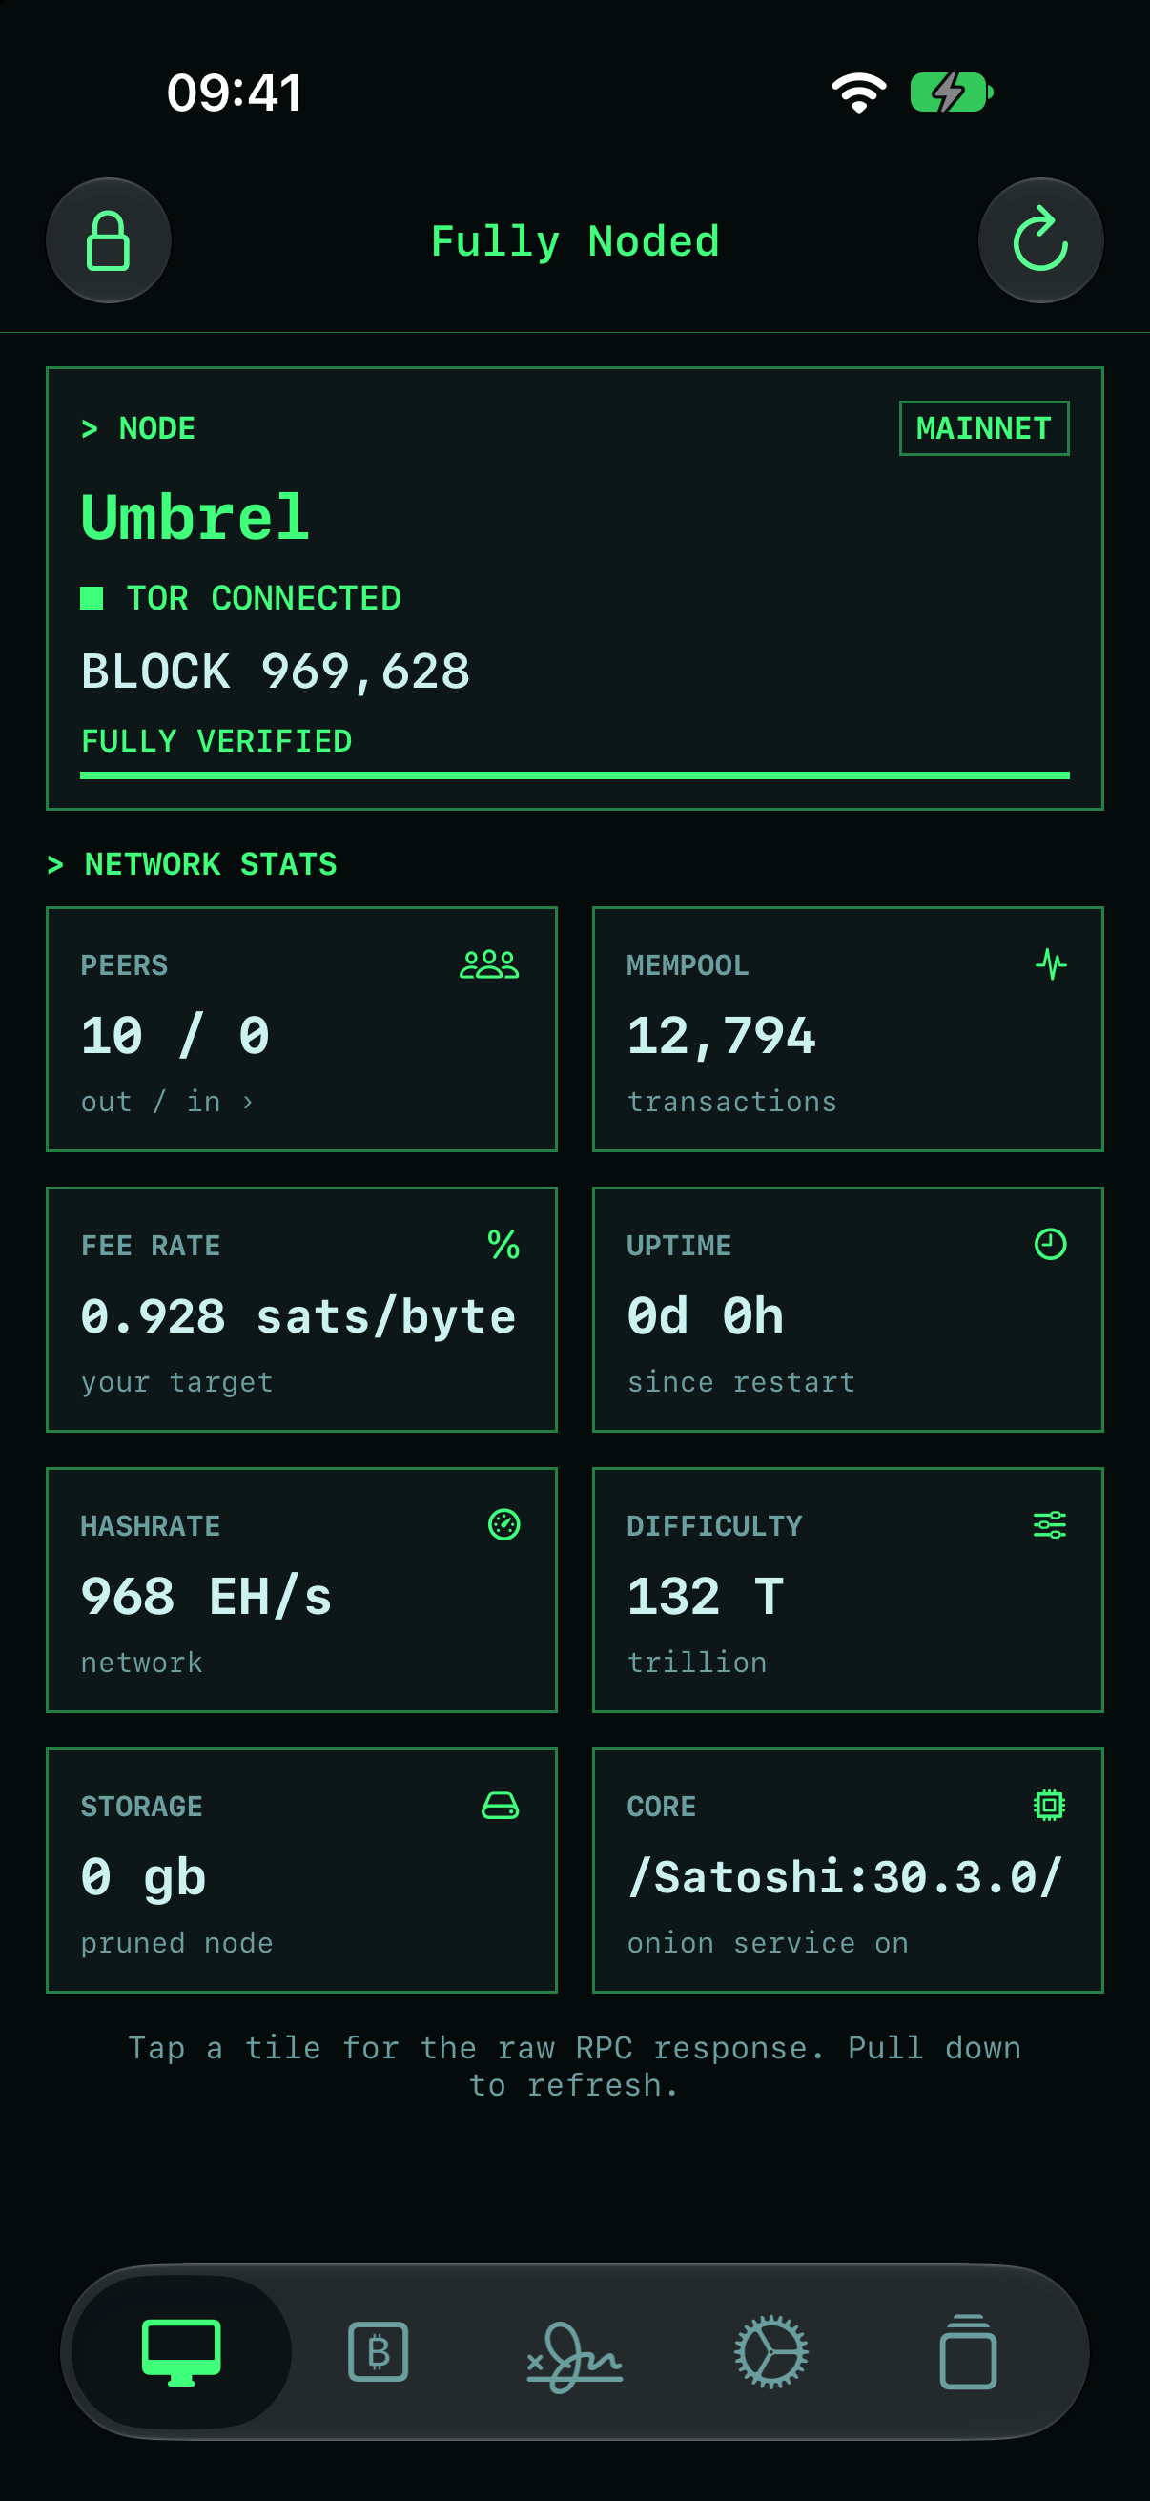The height and width of the screenshot is (2501, 1150).
Task: Tap the CORE tile label
Action: [x=661, y=1806]
